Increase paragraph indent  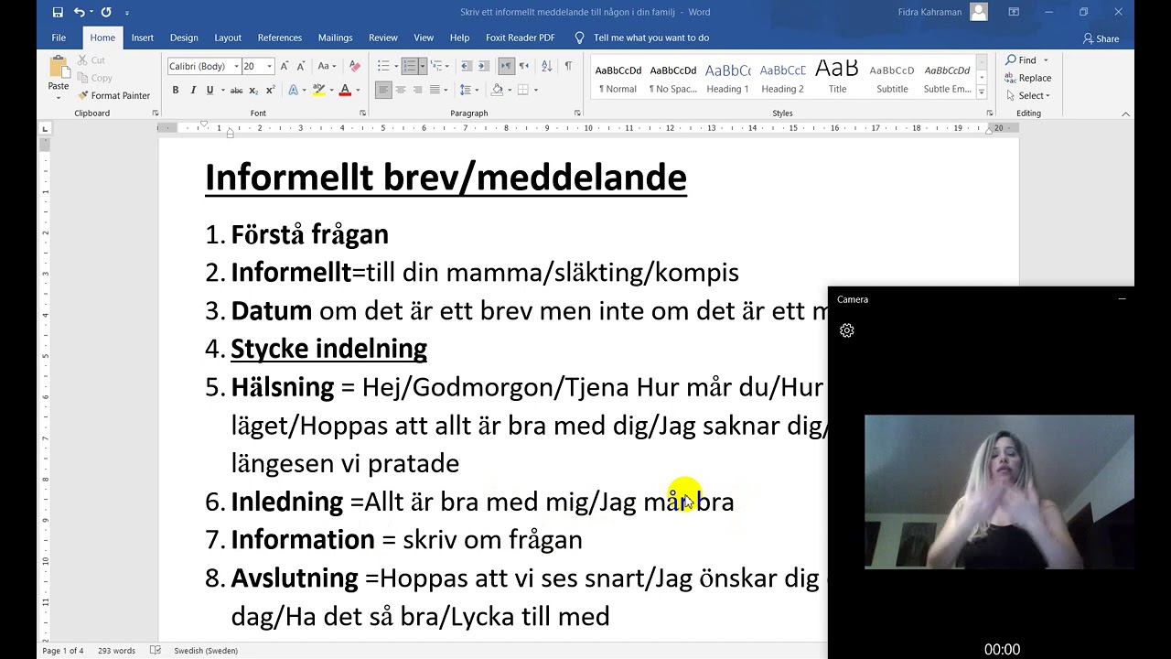click(x=483, y=66)
